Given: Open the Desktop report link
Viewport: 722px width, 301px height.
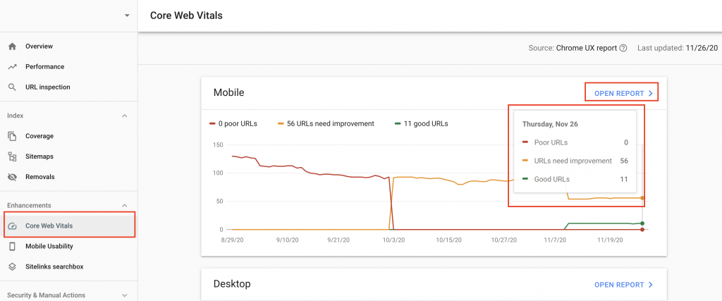Looking at the screenshot, I should pyautogui.click(x=623, y=285).
